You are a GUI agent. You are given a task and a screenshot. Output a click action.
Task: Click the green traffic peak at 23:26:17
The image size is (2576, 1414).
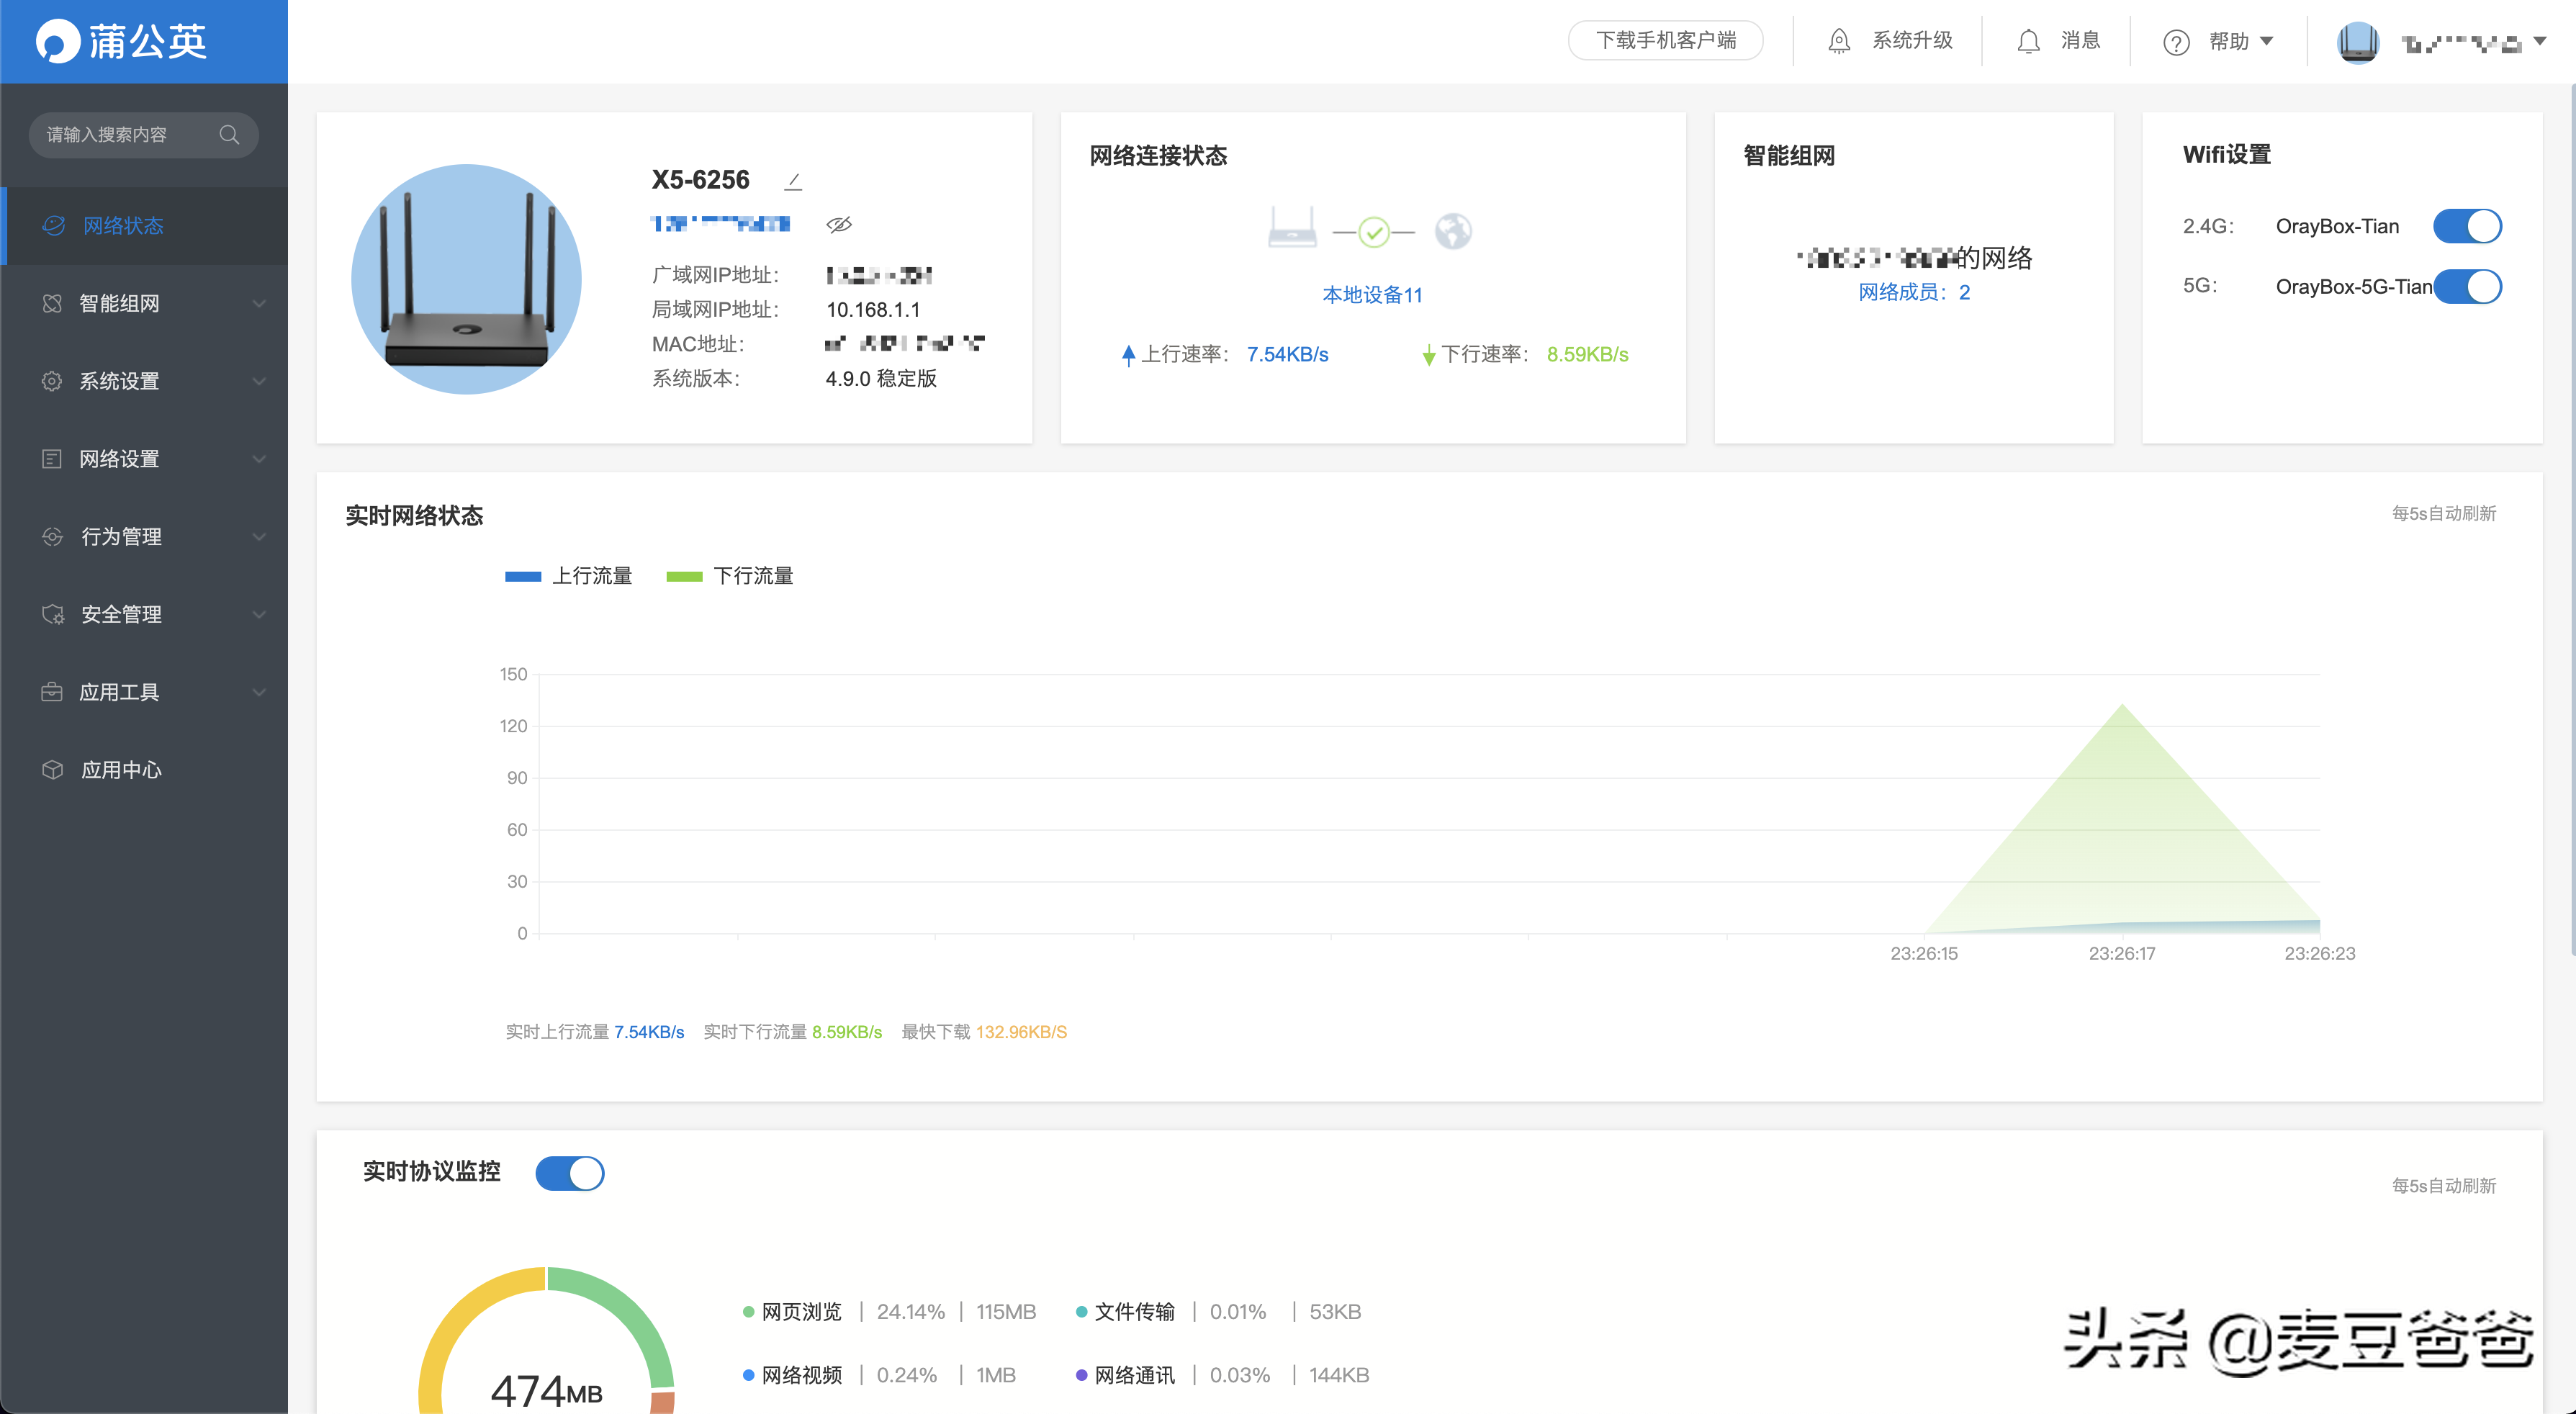(2122, 705)
